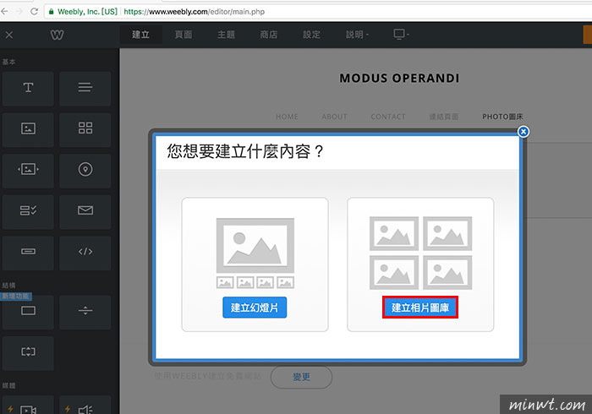The height and width of the screenshot is (414, 592).
Task: Switch to the 設定 tab
Action: [311, 35]
